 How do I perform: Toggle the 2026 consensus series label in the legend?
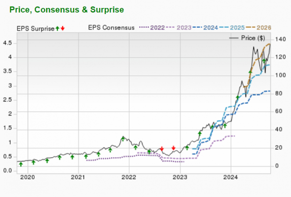tap(264, 28)
